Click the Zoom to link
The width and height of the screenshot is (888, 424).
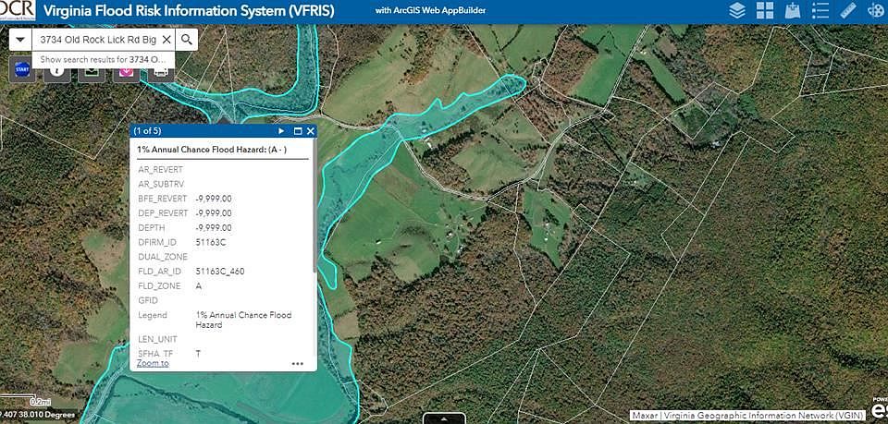tap(153, 363)
